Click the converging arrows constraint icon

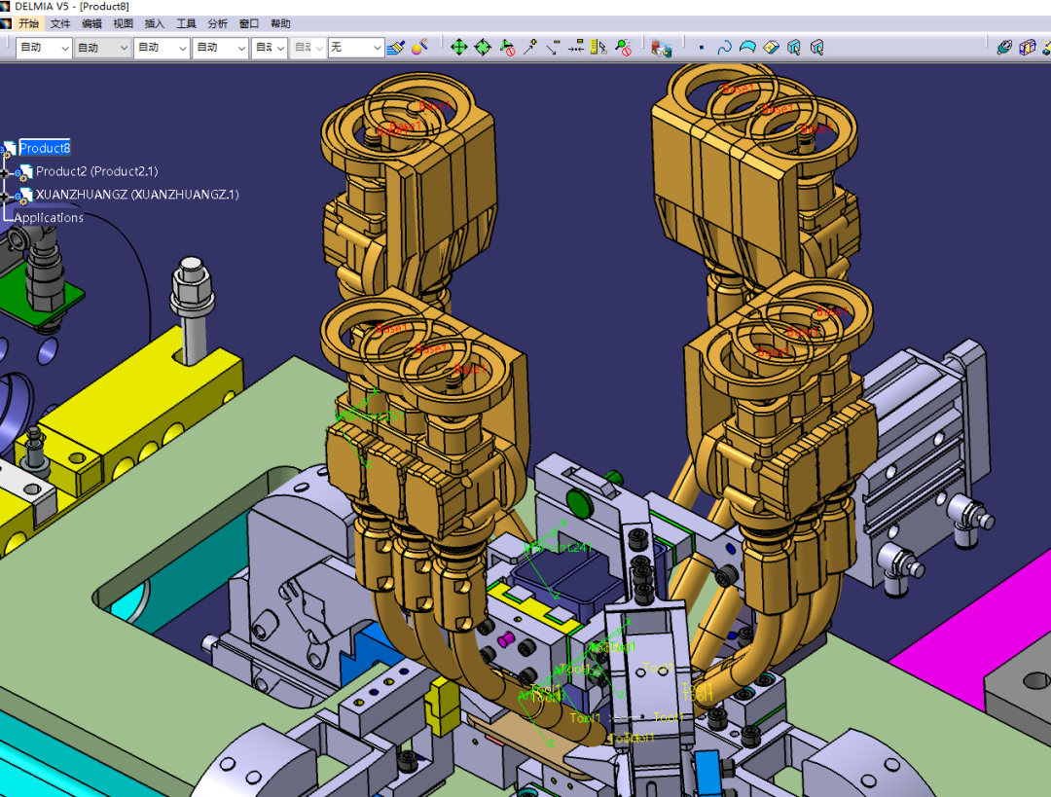click(576, 48)
